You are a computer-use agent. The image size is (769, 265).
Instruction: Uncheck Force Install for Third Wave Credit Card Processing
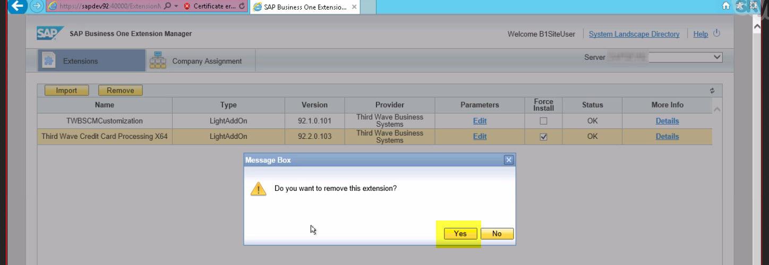[543, 137]
